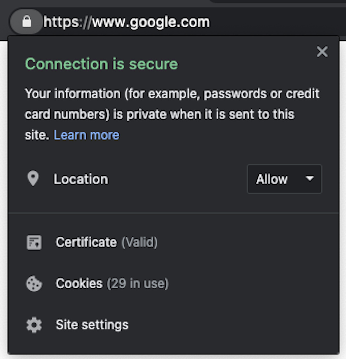Click the dropdown arrow beside Allow
This screenshot has height=359, width=346.
tap(309, 178)
